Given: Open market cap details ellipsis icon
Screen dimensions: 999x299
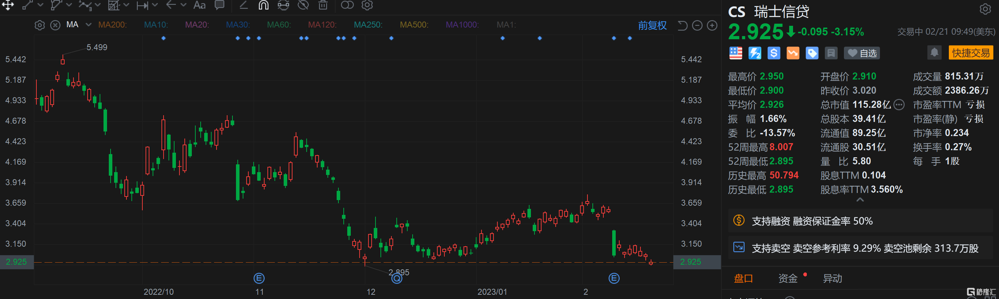Looking at the screenshot, I should point(899,104).
